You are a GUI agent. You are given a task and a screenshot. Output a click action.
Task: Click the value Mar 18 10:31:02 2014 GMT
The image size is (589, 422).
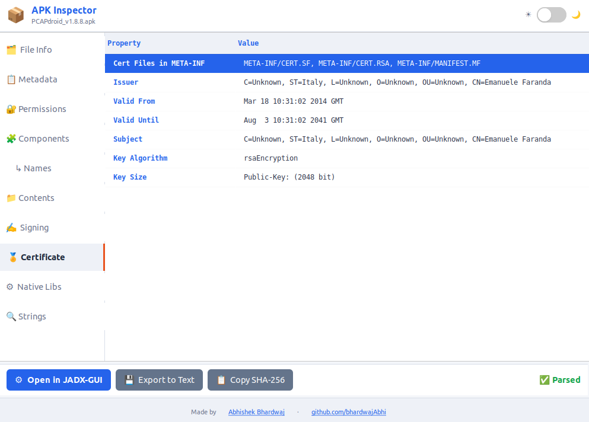tap(294, 101)
